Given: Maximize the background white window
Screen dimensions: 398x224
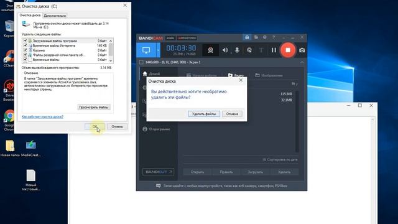Looking at the screenshot, I should click(x=359, y=105).
